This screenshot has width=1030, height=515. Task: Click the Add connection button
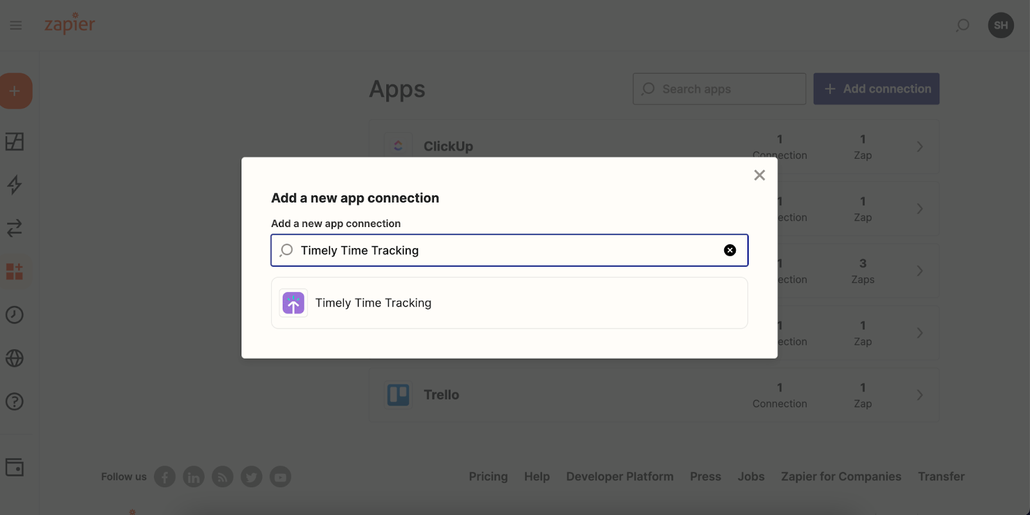coord(876,89)
